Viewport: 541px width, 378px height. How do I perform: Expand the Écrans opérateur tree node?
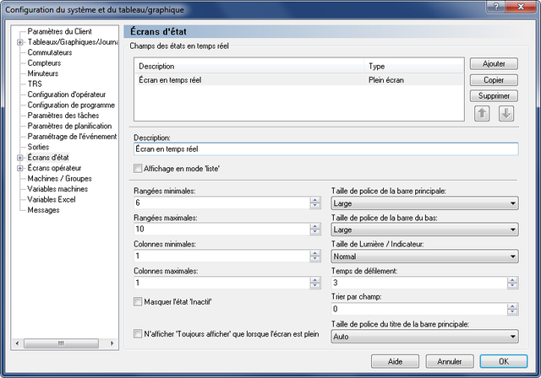point(20,168)
